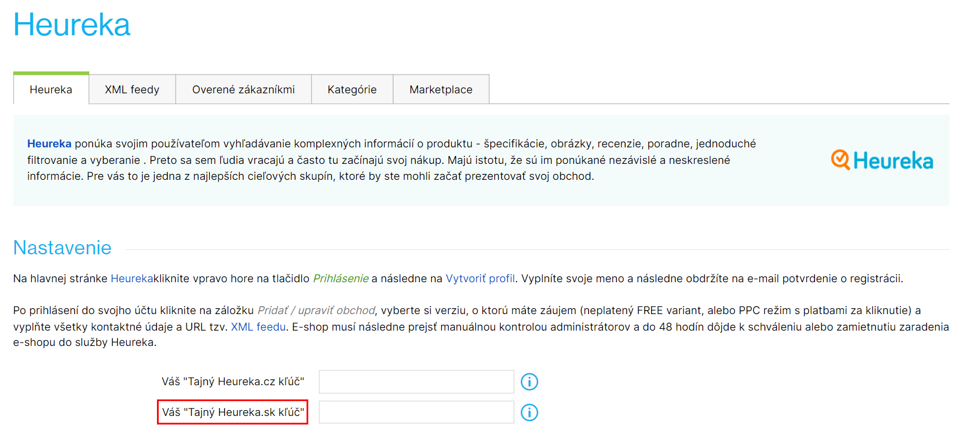Switch to the Kategórie tab
This screenshot has width=964, height=437.
[x=352, y=89]
